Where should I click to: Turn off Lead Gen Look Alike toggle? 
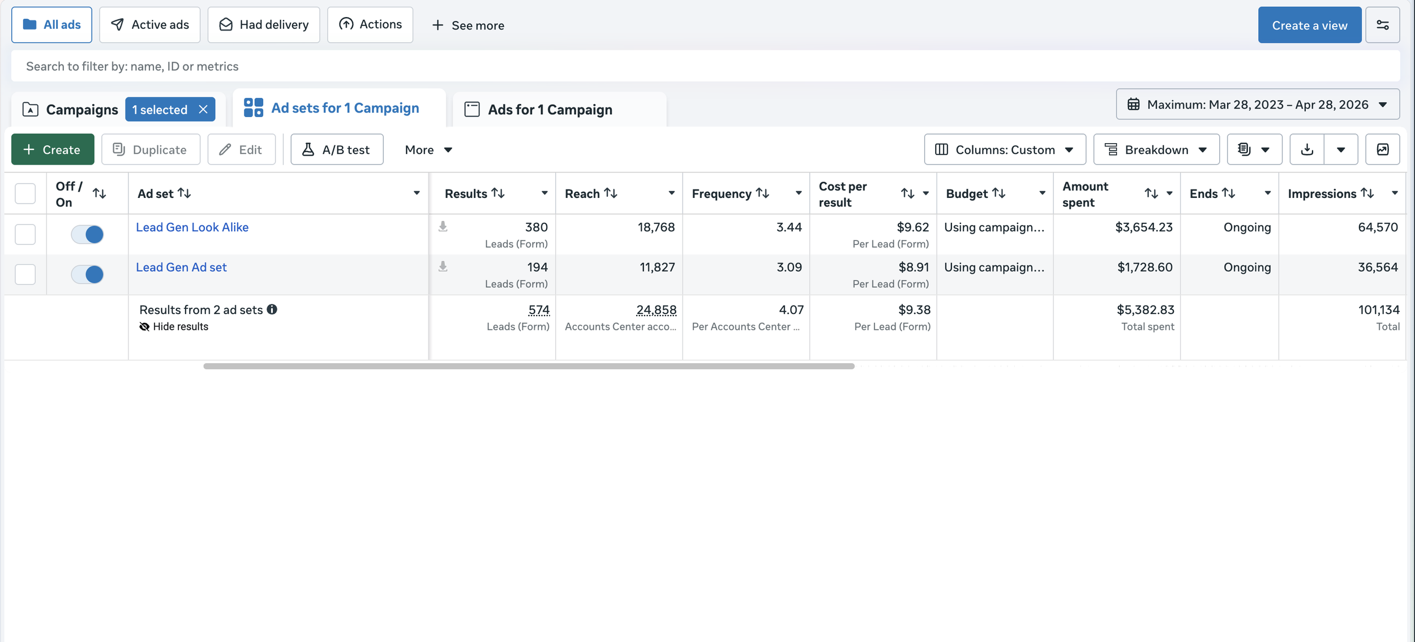point(87,234)
